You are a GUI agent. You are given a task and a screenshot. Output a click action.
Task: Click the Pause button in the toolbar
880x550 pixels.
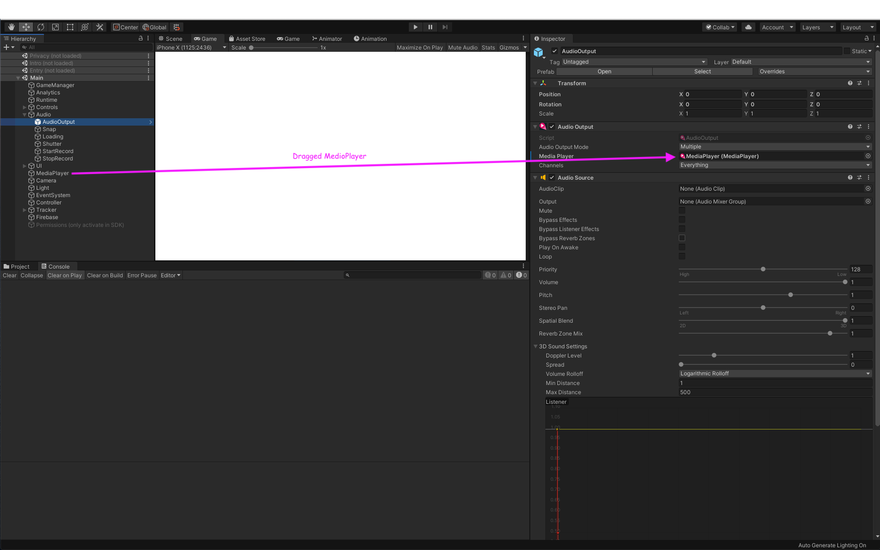[x=430, y=27]
